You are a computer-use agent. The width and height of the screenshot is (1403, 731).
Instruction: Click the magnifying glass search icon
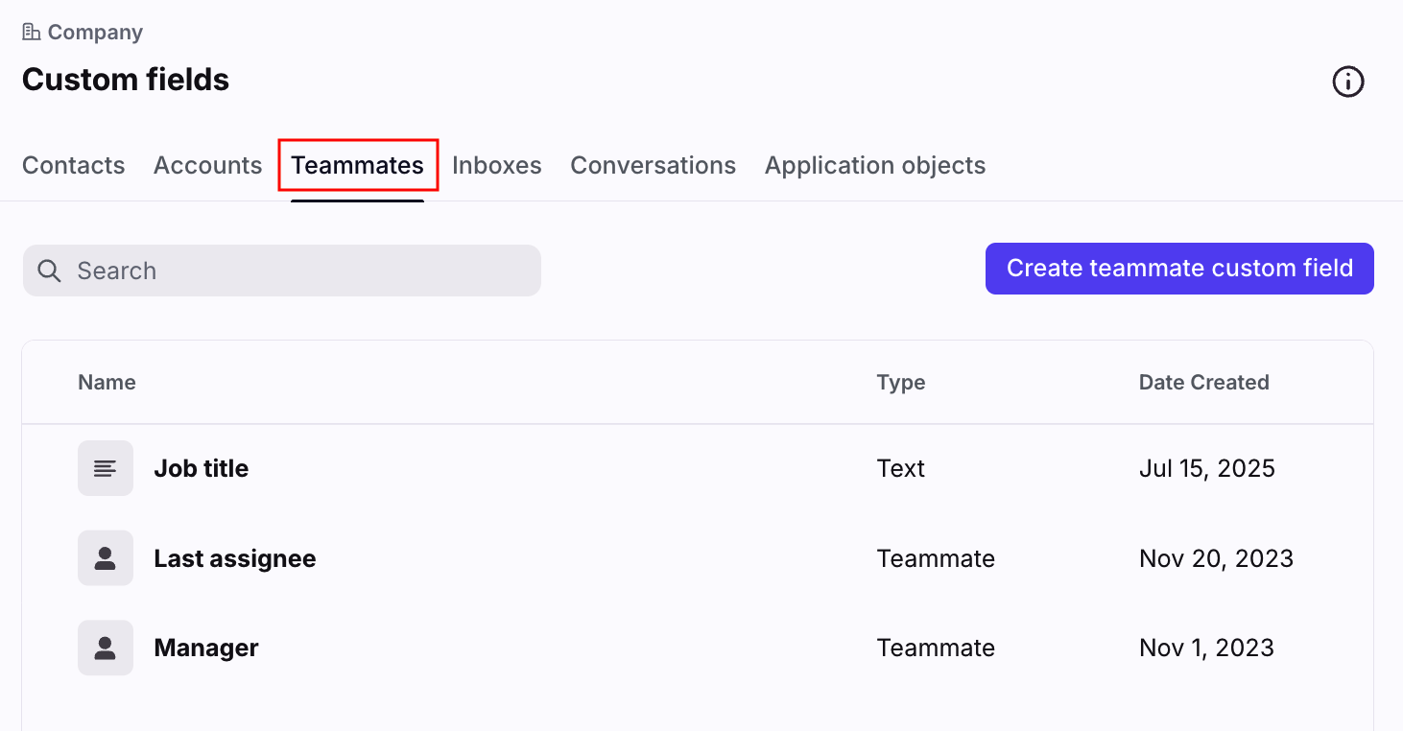point(49,271)
